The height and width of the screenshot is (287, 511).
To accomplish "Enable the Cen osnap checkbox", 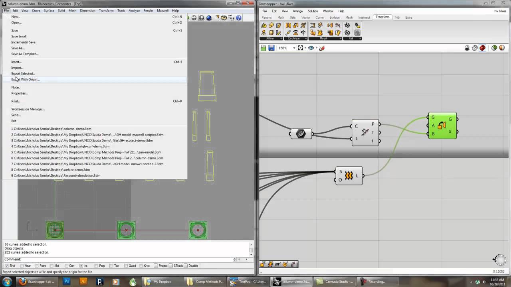I will [x=66, y=265].
